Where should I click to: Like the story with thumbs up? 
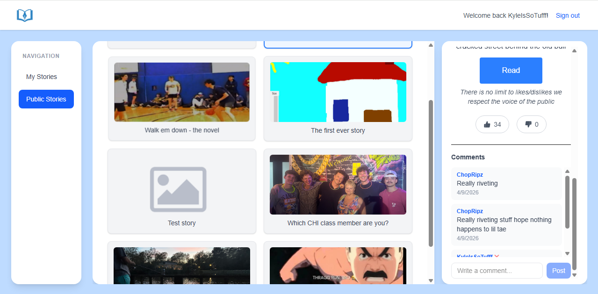(x=492, y=124)
